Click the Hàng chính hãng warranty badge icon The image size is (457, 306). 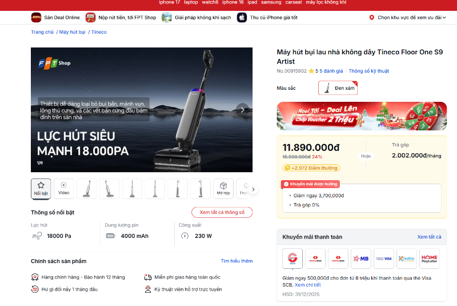35,277
